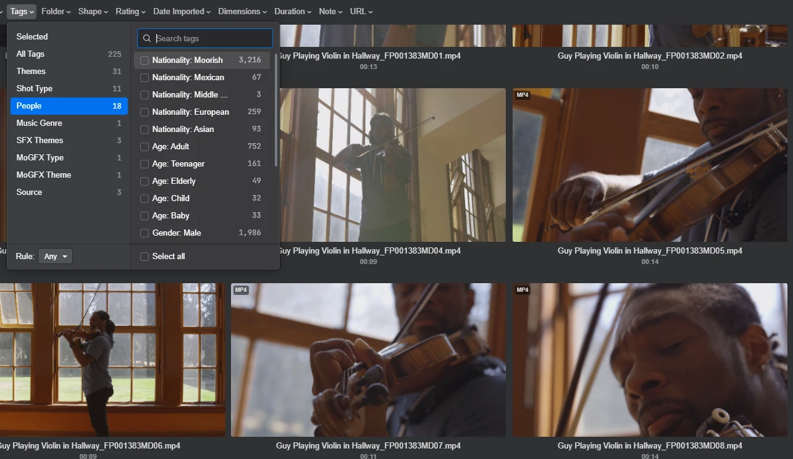
Task: Click the Rating filter button
Action: coord(130,12)
